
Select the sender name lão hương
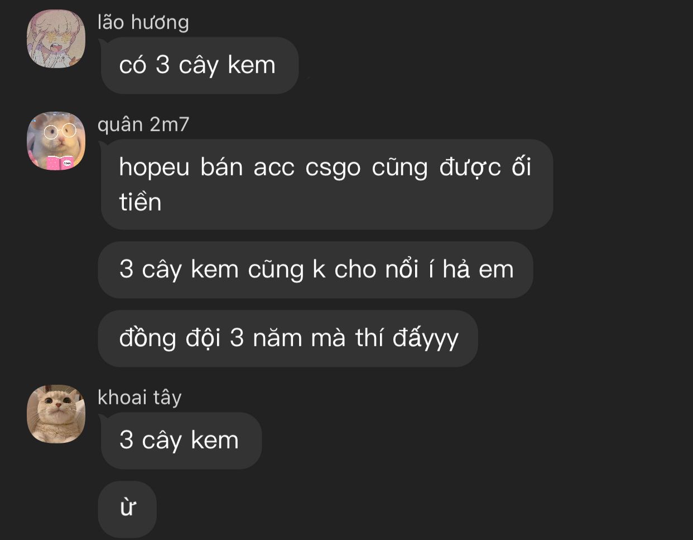[143, 22]
